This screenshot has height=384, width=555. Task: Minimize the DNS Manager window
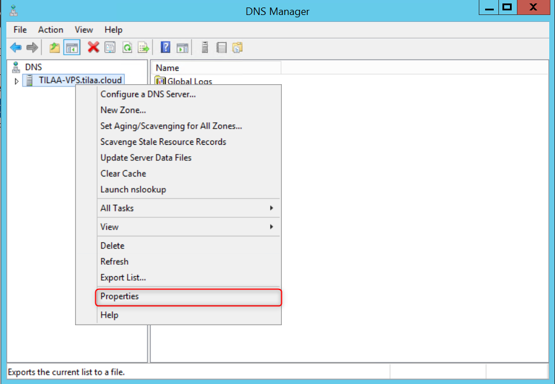(x=489, y=7)
